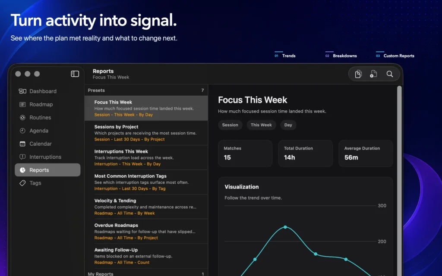Duplicate report using the copy documents icon

coord(358,74)
